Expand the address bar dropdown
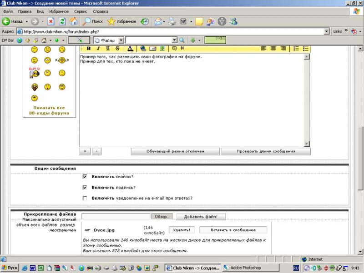This screenshot has height=273, width=364. 326,31
